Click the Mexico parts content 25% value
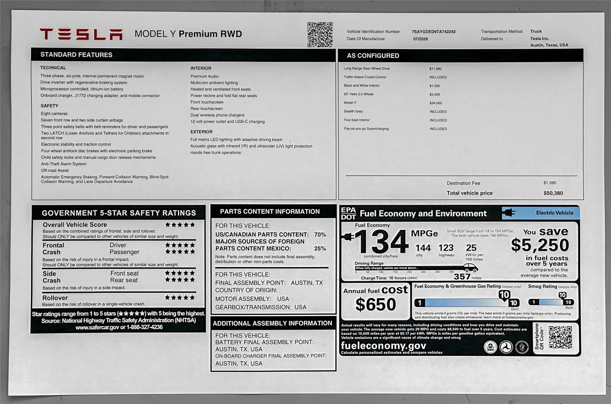 coord(320,249)
